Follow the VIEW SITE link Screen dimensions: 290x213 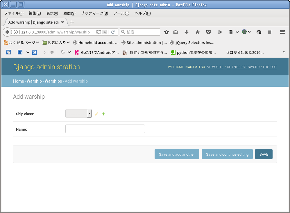[215, 67]
